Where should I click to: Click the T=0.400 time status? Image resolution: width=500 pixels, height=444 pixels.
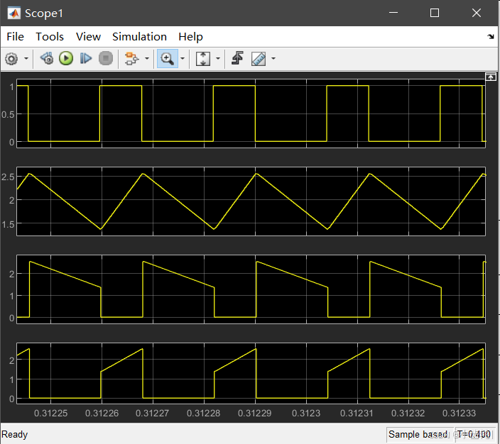point(474,435)
